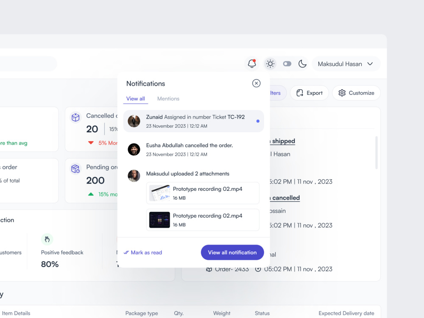Click the Cancelled orders 20 value
The width and height of the screenshot is (424, 318).
click(x=92, y=129)
